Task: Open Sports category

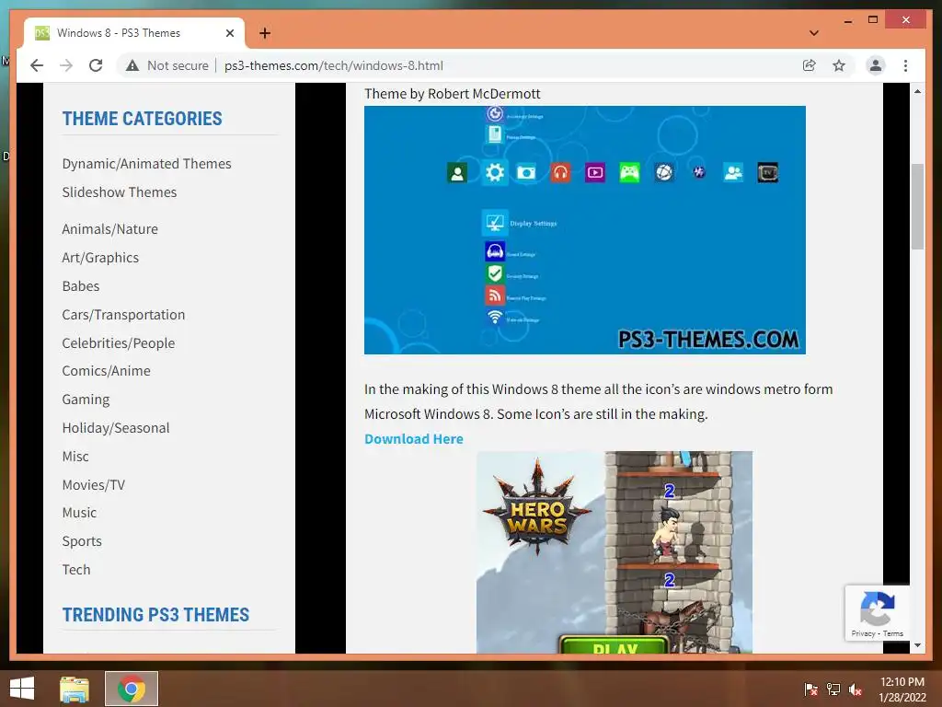Action: click(82, 541)
